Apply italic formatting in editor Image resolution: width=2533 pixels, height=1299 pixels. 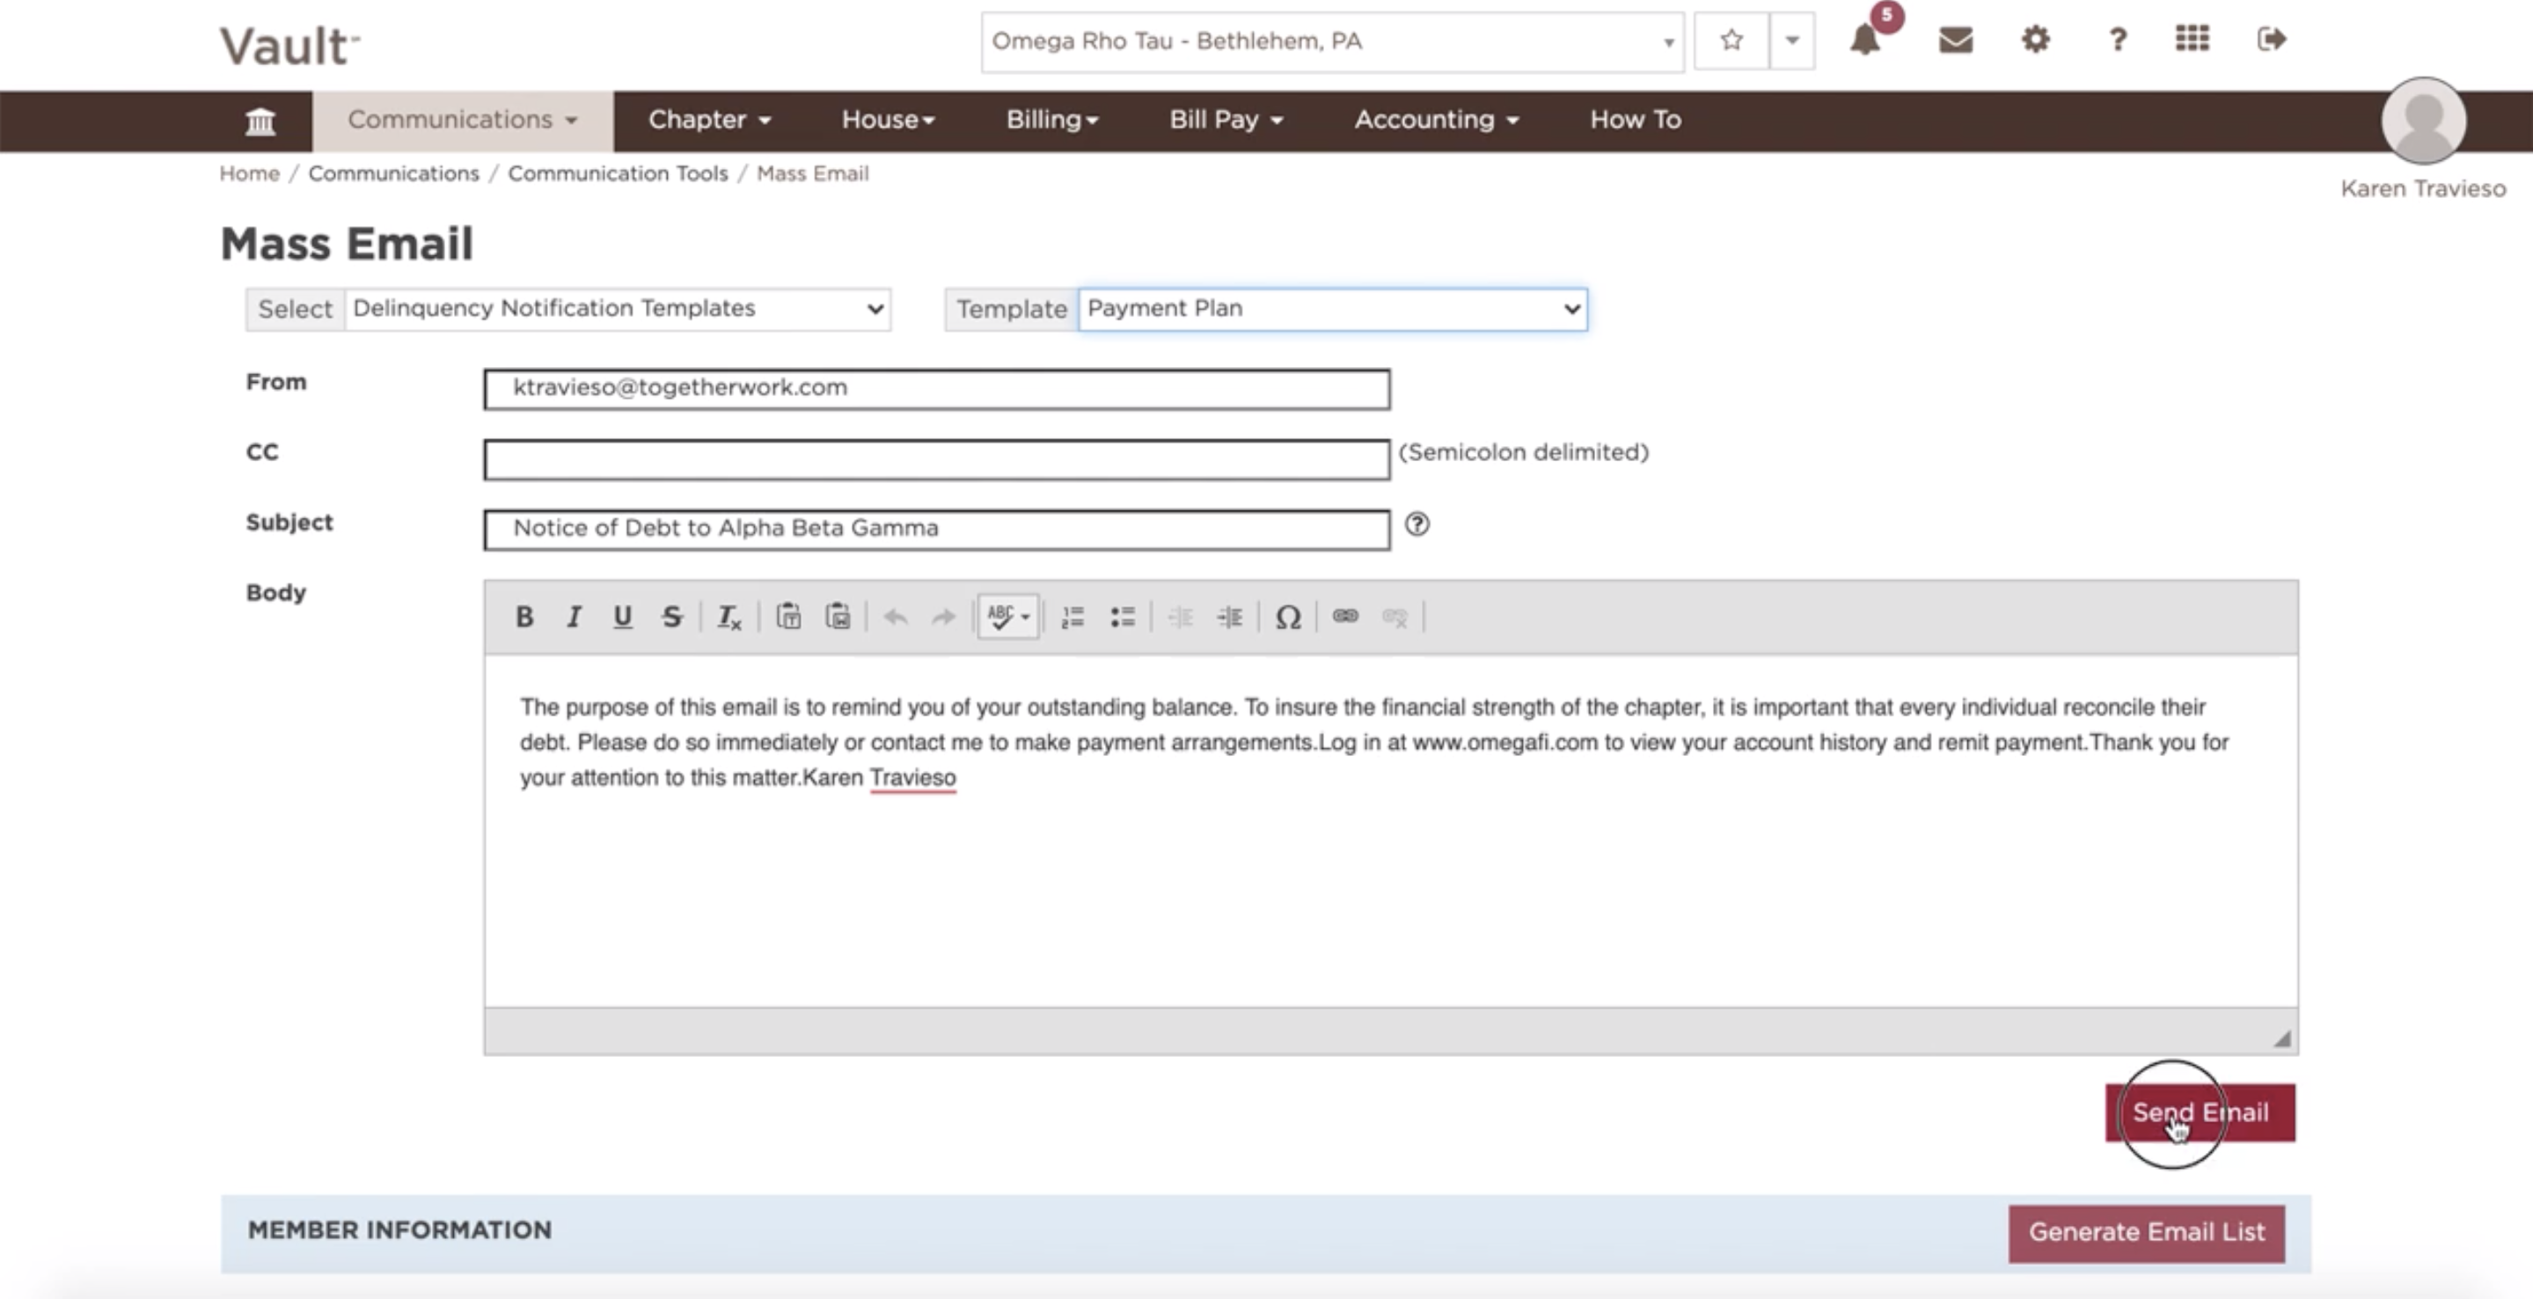click(574, 617)
